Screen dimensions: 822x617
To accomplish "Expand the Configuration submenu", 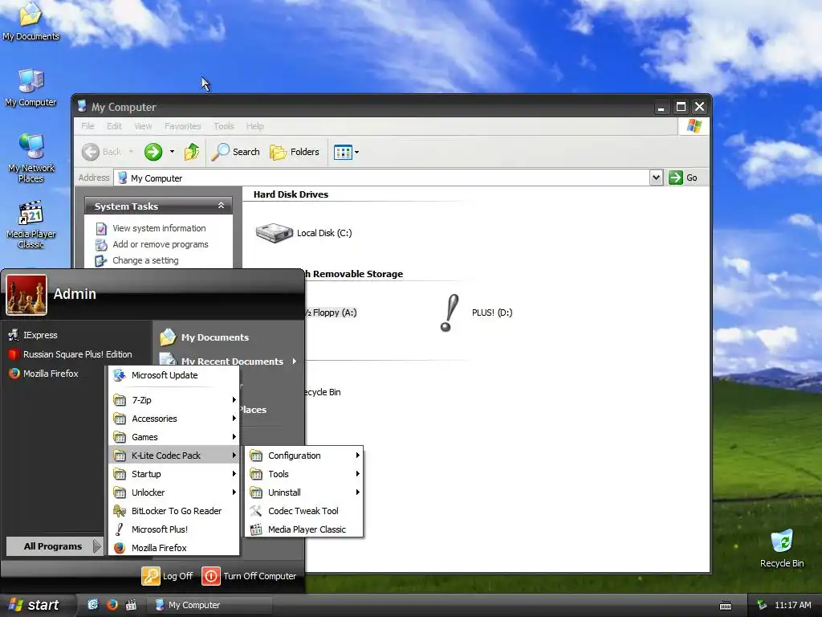I will click(304, 456).
